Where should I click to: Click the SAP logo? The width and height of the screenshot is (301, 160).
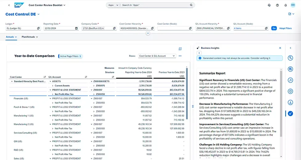19,5
